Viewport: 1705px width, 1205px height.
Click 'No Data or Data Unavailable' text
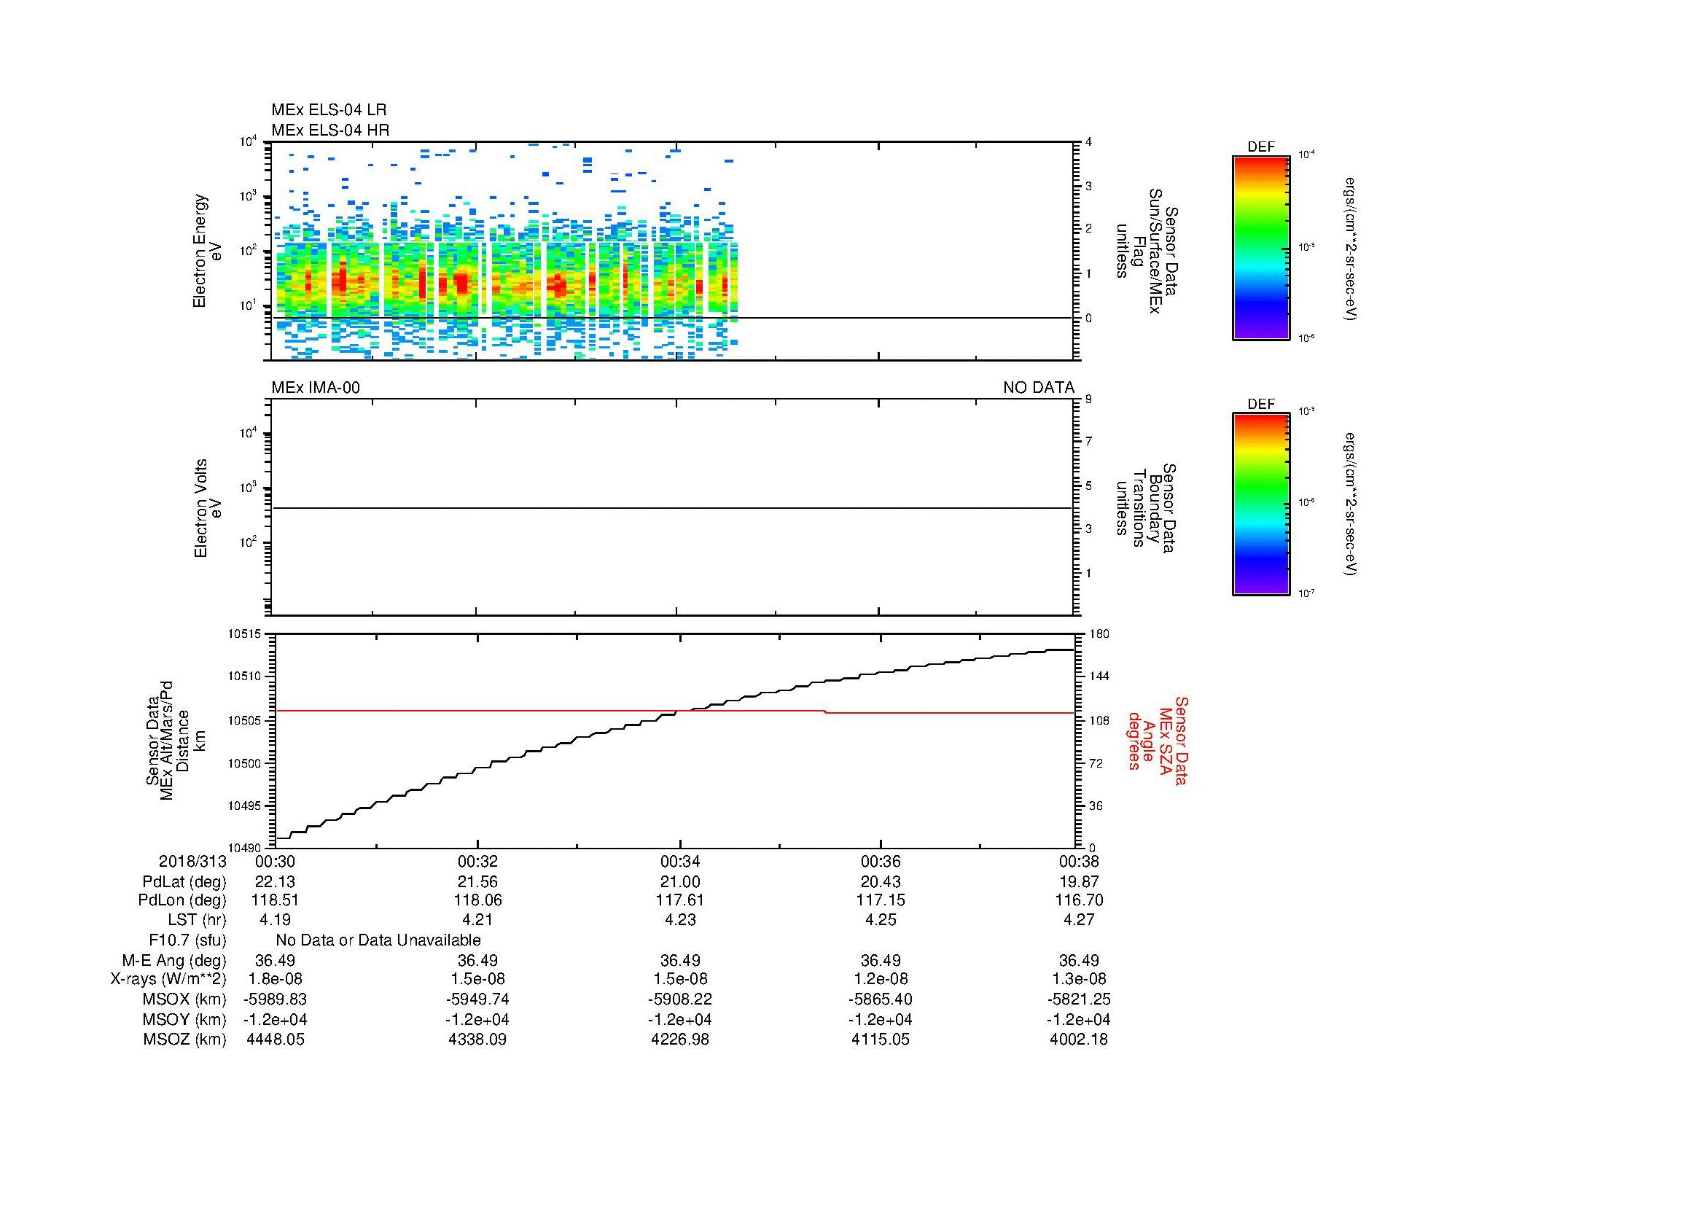point(378,940)
